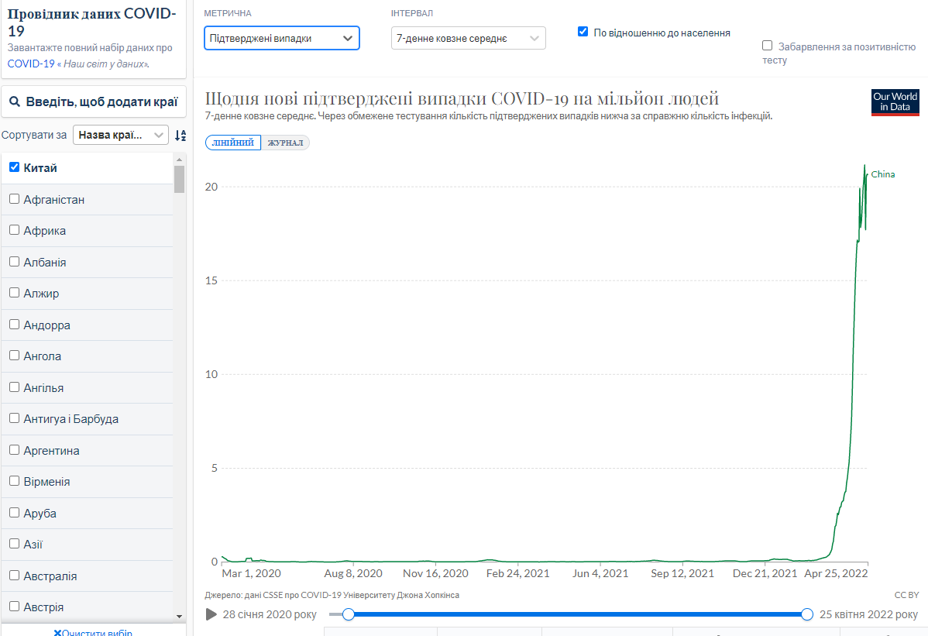
Task: Click the Our World in Data logo
Action: [x=895, y=101]
